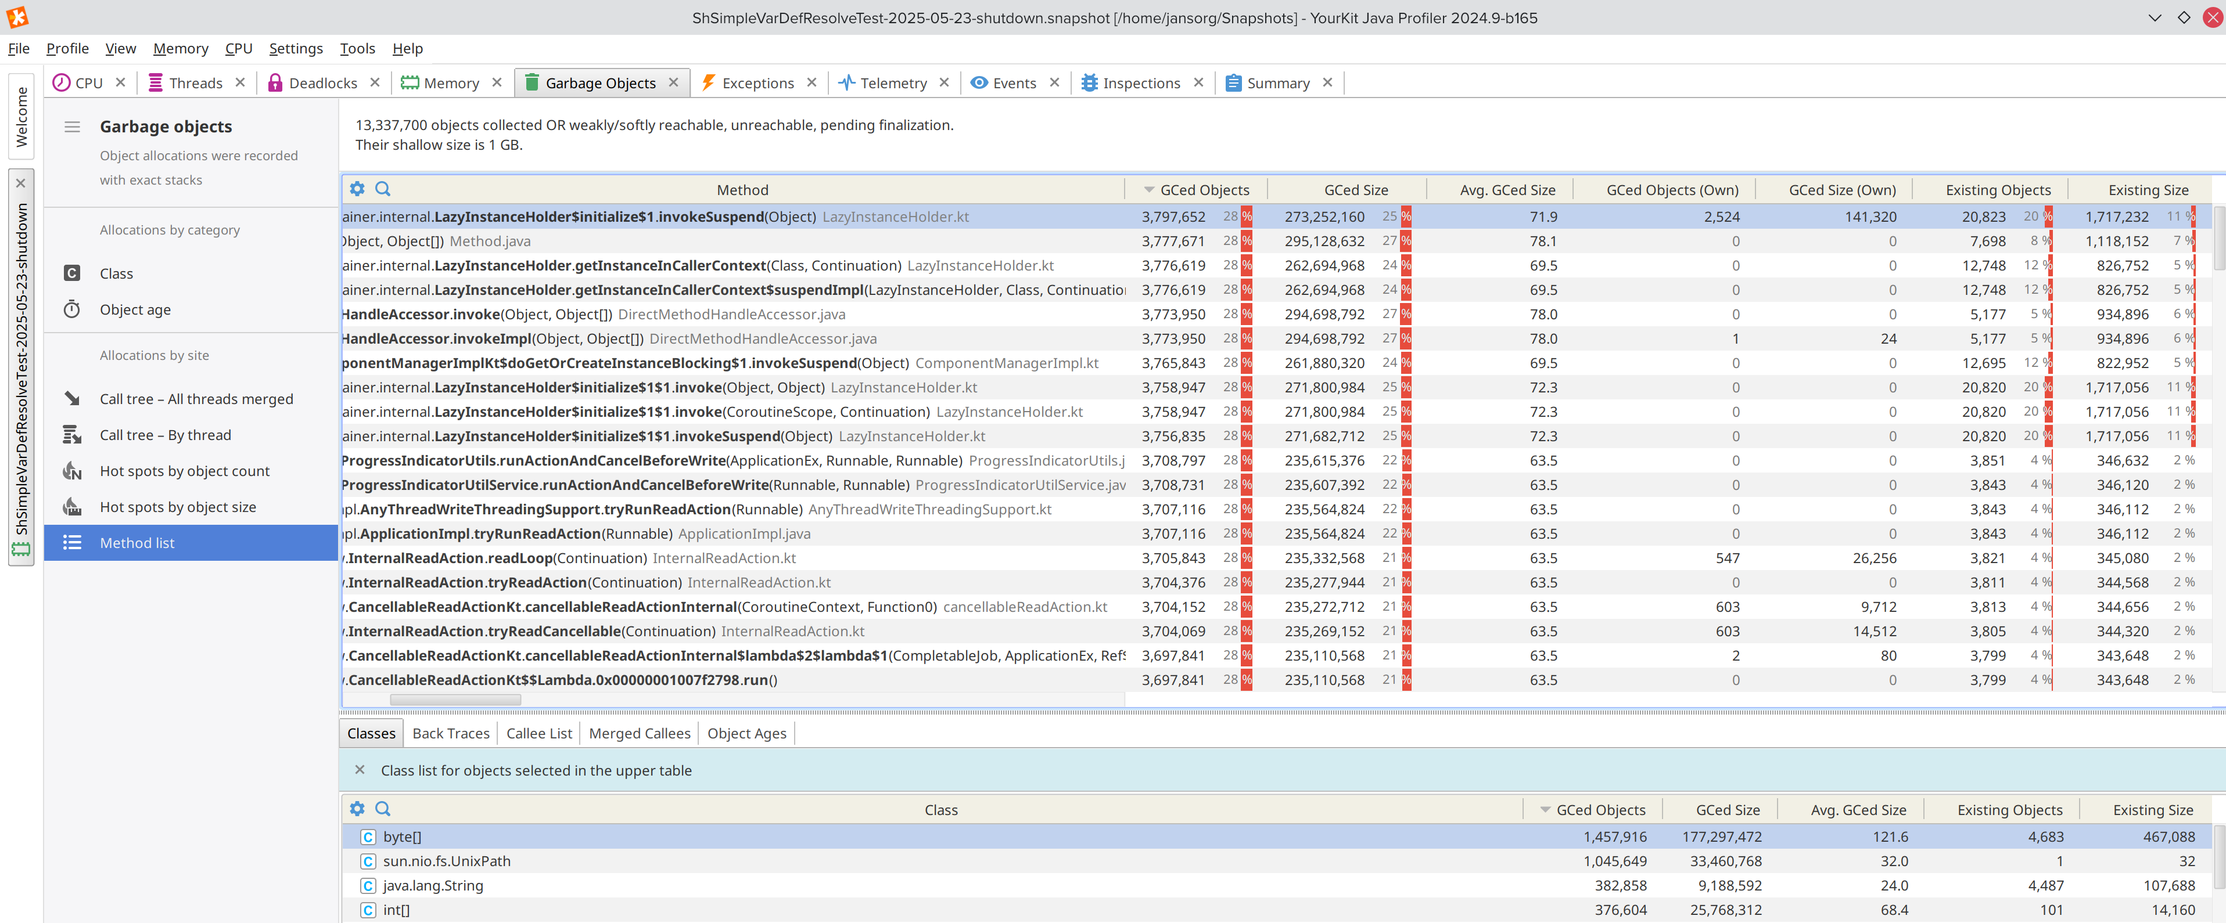Open the Deadlocks tab
This screenshot has height=923, width=2226.
coord(312,83)
